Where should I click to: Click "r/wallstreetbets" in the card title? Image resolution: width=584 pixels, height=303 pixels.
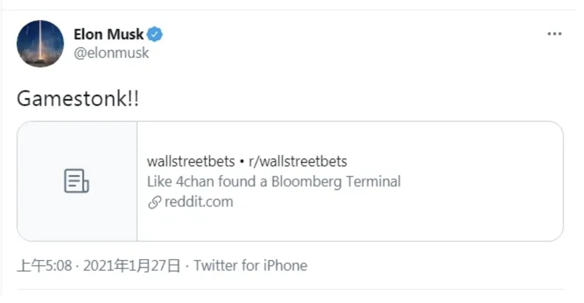298,162
